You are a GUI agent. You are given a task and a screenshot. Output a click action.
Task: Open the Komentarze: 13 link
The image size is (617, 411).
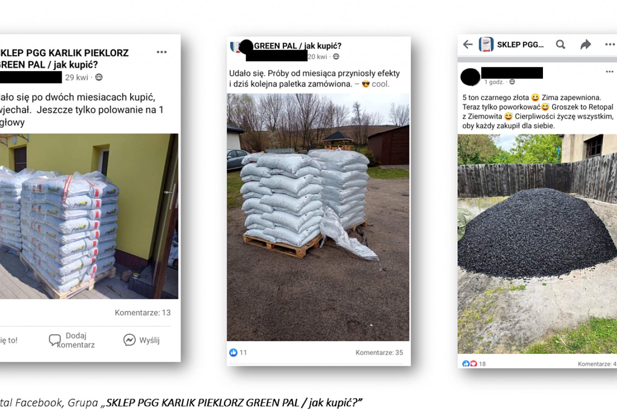click(143, 312)
